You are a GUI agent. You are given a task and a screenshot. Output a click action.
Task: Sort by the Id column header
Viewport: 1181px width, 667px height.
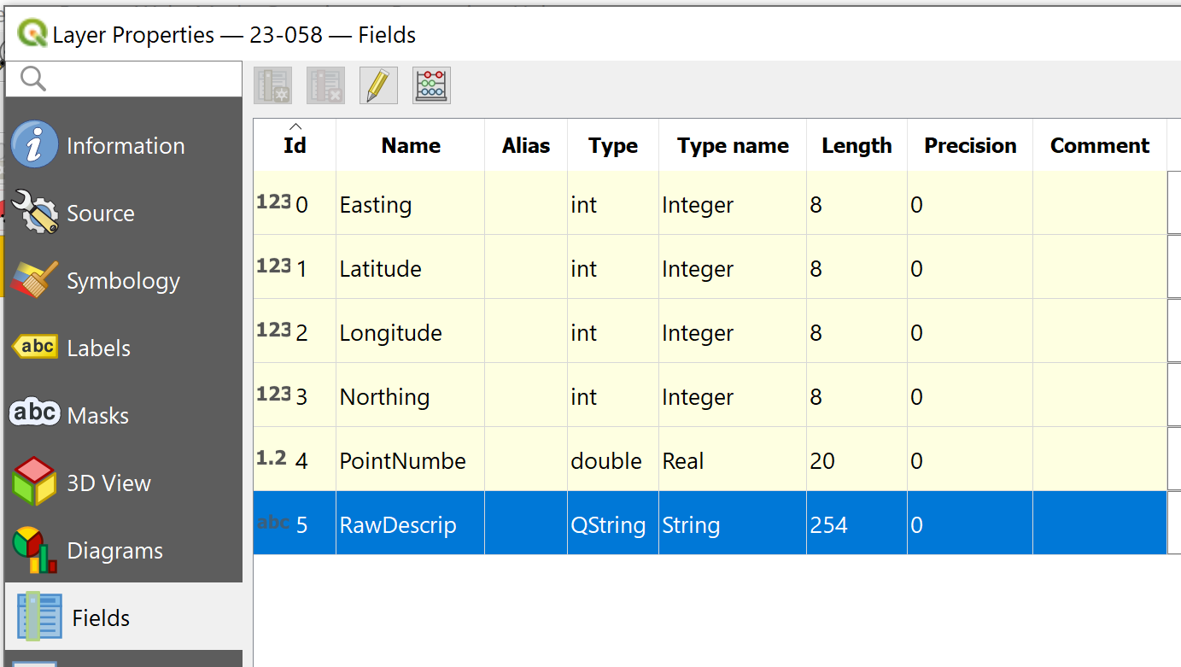click(x=295, y=145)
